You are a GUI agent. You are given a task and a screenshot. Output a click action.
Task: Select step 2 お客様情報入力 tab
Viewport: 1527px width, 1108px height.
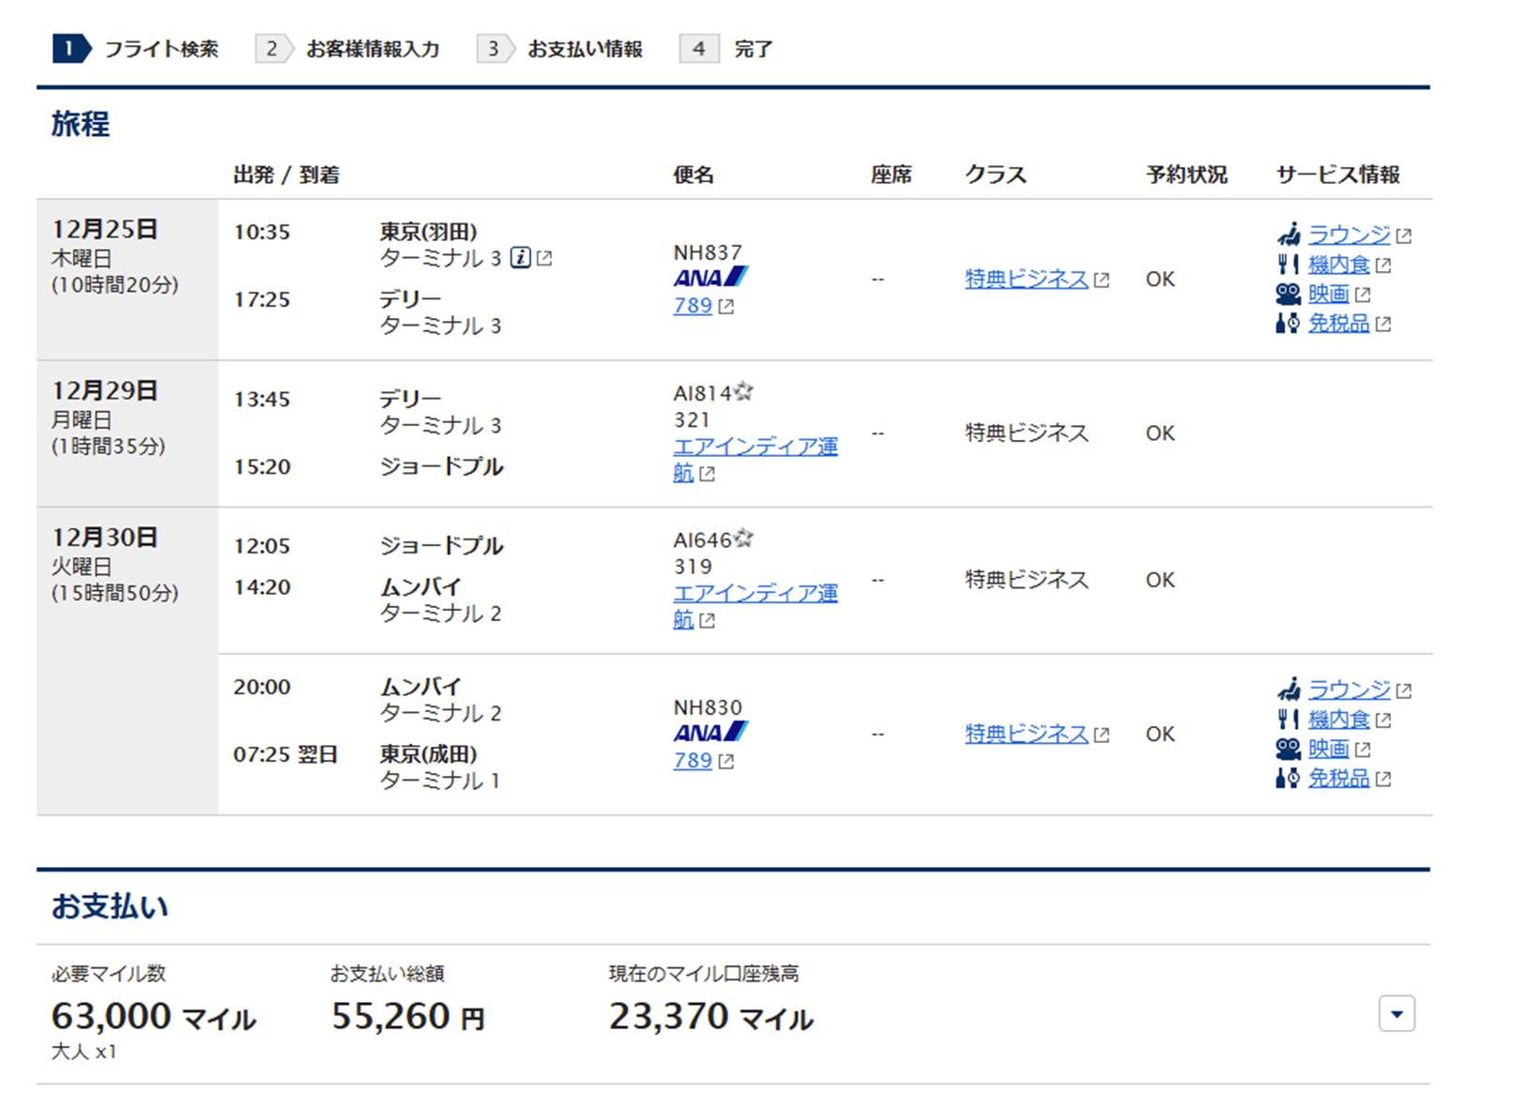348,49
